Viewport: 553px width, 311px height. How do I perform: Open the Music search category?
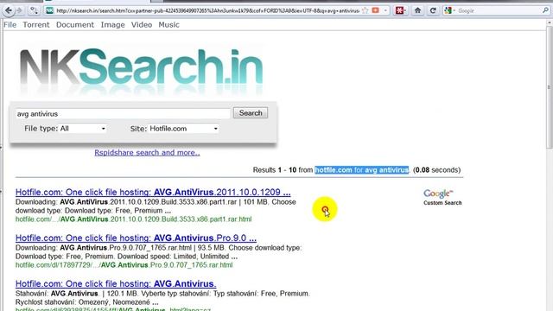[x=168, y=25]
